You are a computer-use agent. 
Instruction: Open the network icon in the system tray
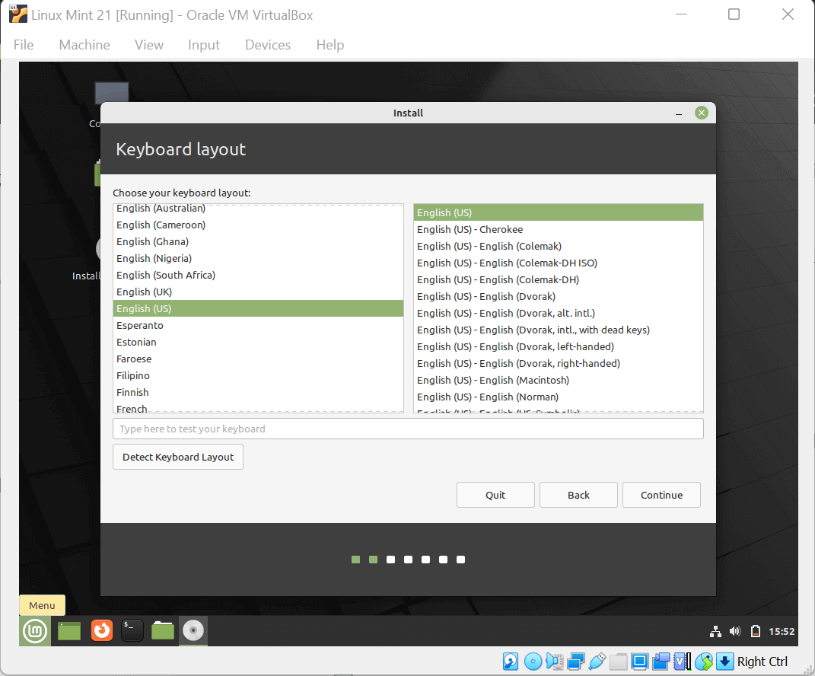(715, 630)
